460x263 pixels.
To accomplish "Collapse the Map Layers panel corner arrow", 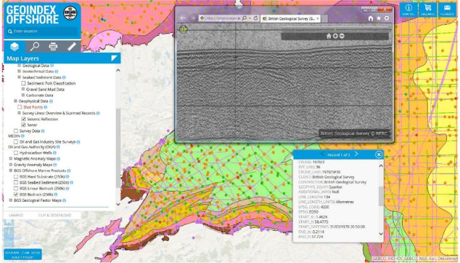I will 114,58.
